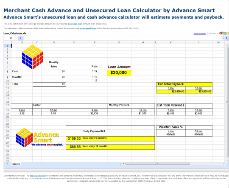This screenshot has width=229, height=188.
Task: Select the Est Total Payback header cell
Action: [171, 84]
